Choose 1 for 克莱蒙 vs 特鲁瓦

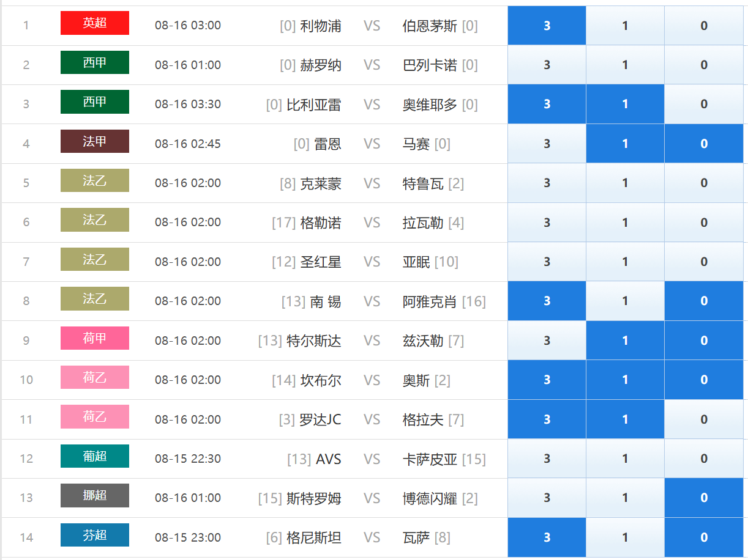pyautogui.click(x=625, y=183)
